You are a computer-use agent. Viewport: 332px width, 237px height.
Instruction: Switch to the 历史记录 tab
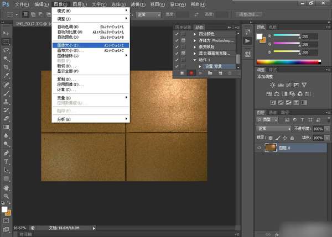coord(182,27)
